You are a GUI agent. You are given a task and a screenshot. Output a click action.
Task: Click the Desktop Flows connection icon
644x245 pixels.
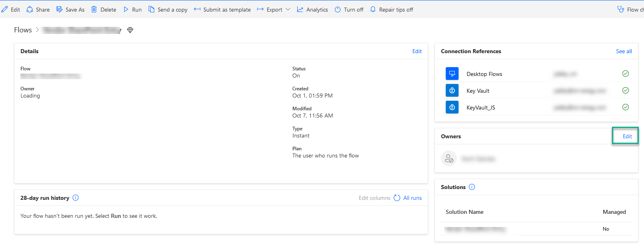452,74
